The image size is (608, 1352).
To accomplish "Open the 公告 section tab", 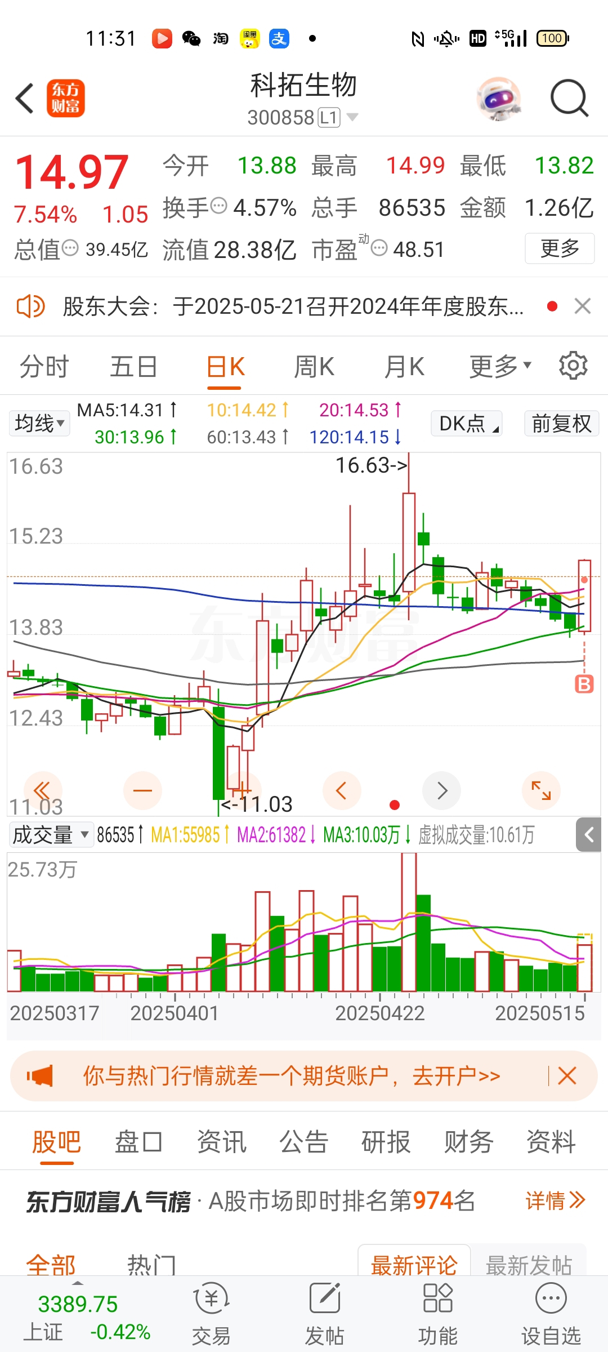I will (x=303, y=1142).
